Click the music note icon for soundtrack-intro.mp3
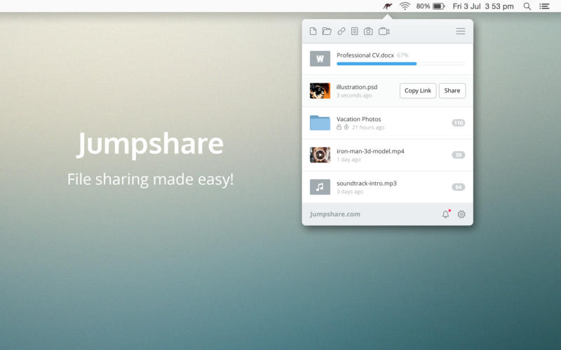The height and width of the screenshot is (350, 561). tap(320, 187)
